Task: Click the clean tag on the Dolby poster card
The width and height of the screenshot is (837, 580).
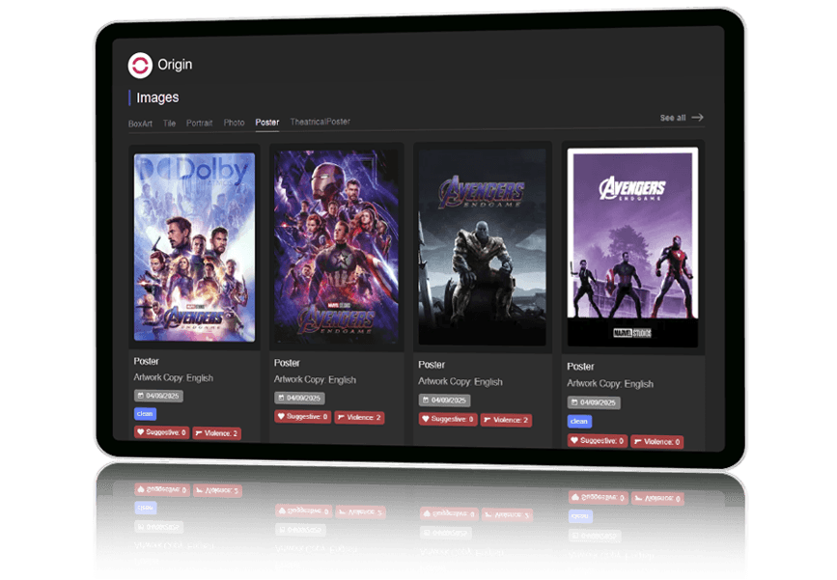Action: [145, 413]
